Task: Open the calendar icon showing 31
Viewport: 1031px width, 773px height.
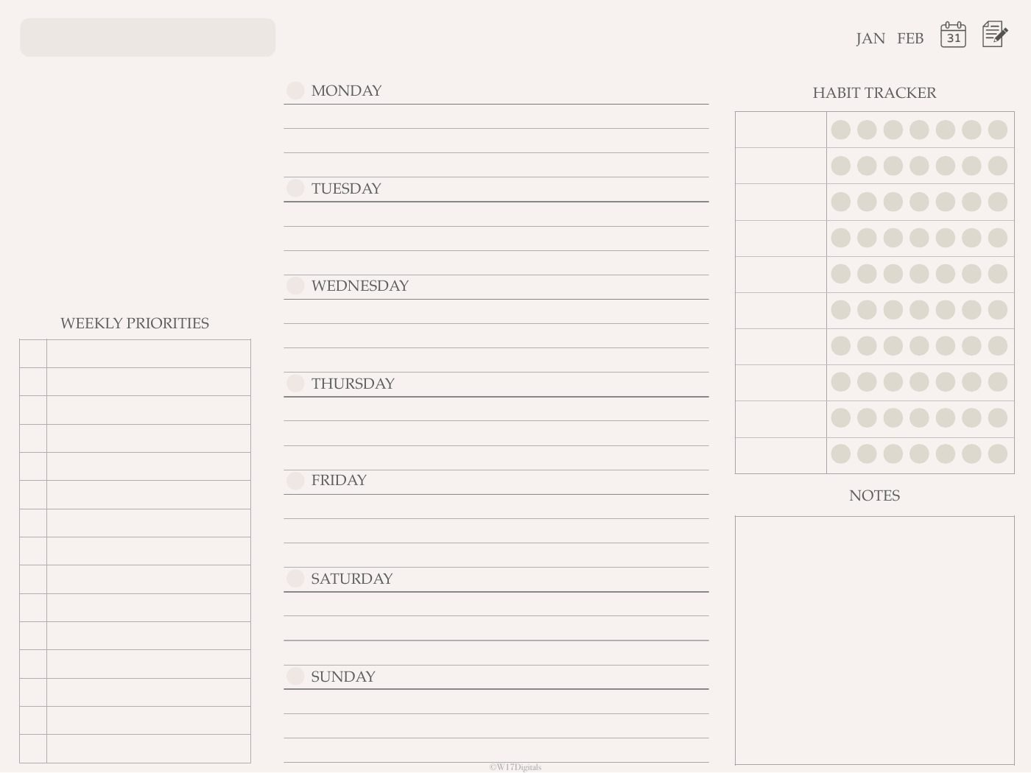Action: (953, 35)
